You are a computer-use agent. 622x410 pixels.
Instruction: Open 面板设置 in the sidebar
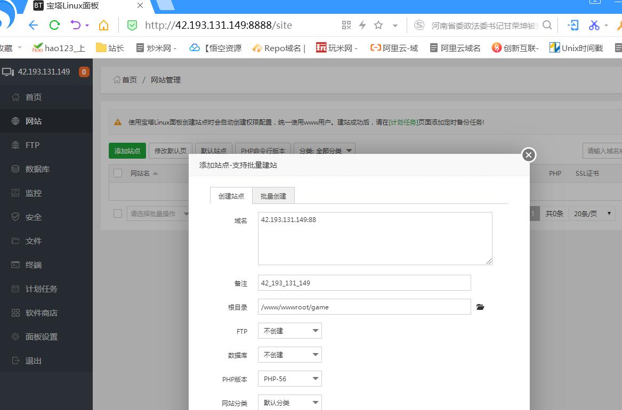pyautogui.click(x=41, y=337)
